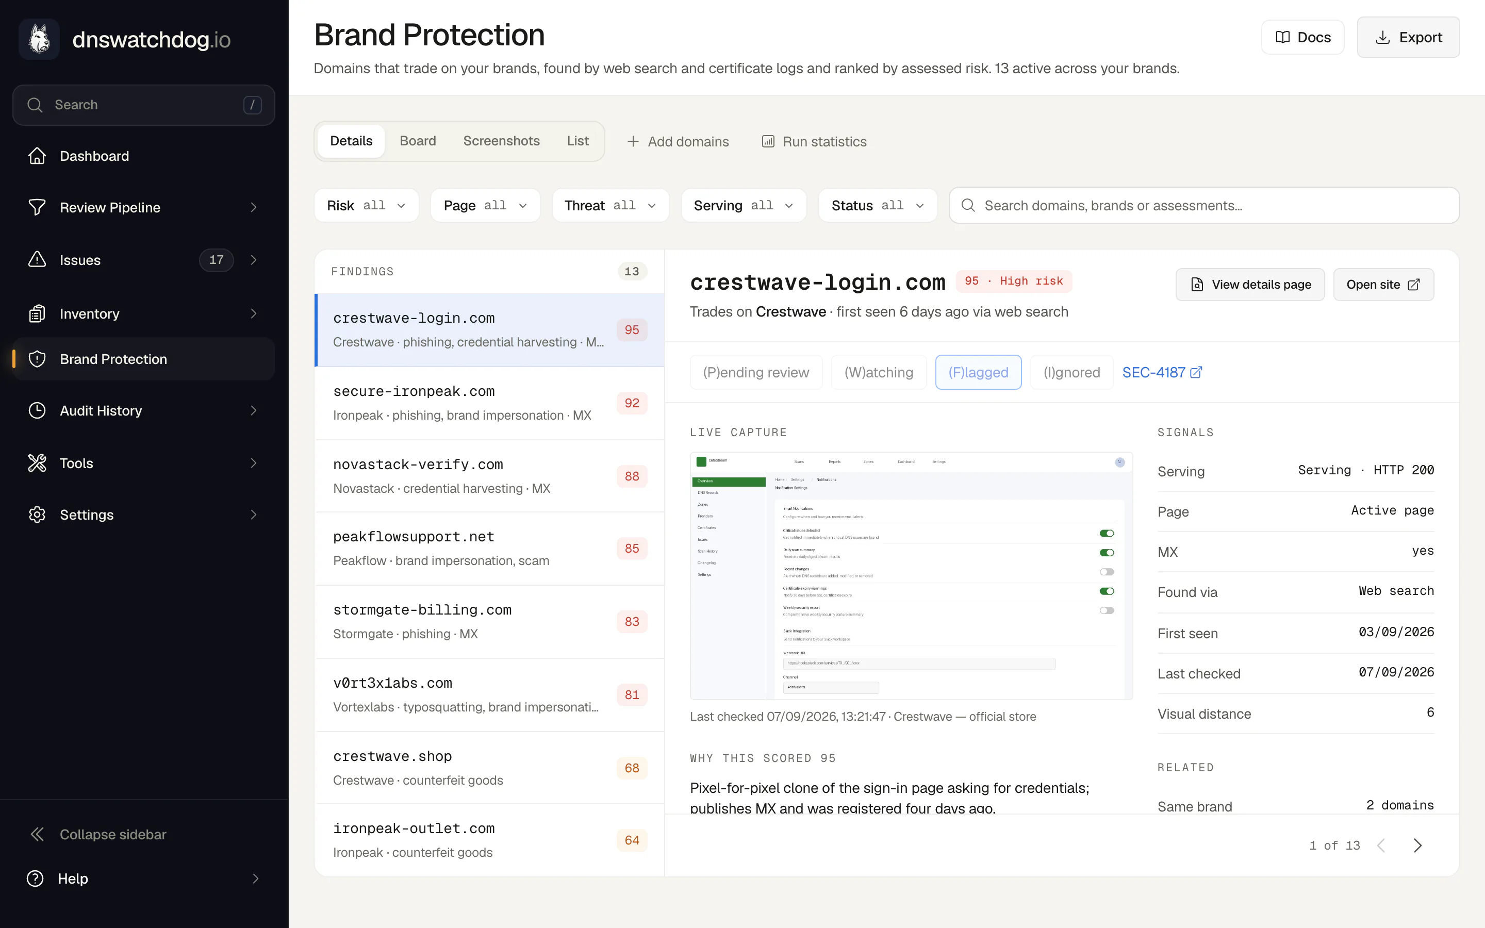Click the Settings gear icon

(x=37, y=515)
